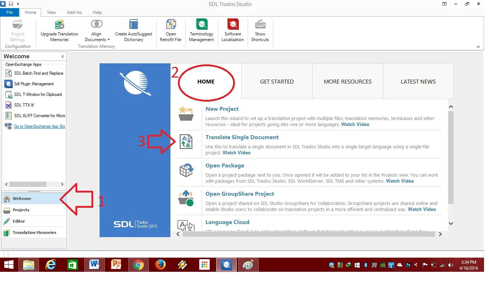The image size is (489, 281).
Task: Click the New Project heading link
Action: tap(222, 109)
